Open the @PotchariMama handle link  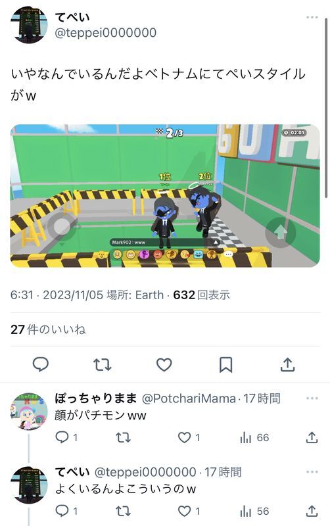click(189, 398)
